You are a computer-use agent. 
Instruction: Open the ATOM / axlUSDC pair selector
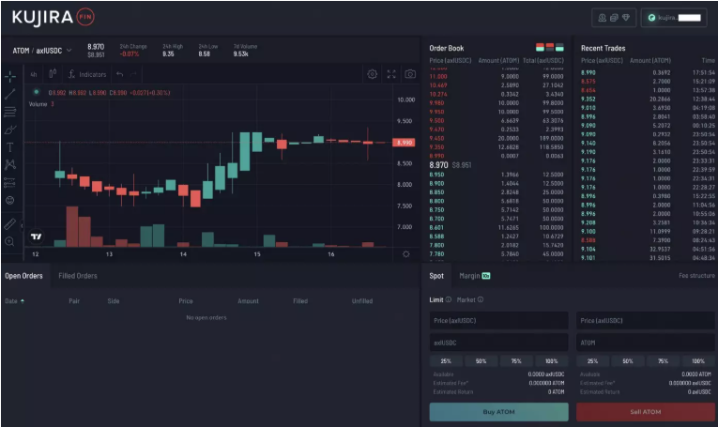click(x=42, y=51)
